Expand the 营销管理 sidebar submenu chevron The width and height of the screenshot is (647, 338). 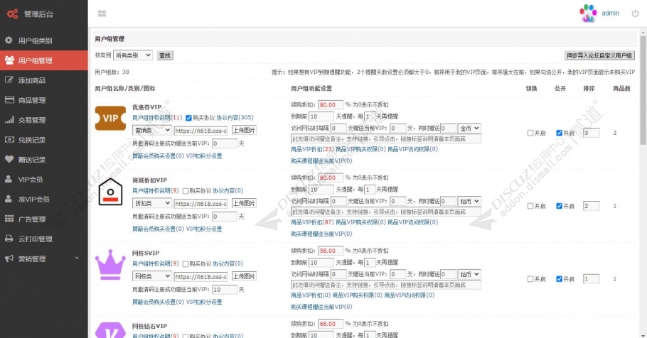[77, 258]
